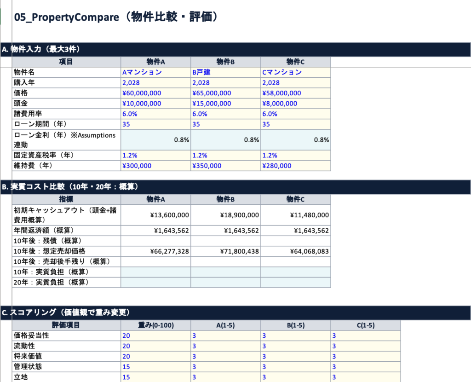
Task: Select 購入年 cell for 物件C
Action: click(x=295, y=83)
